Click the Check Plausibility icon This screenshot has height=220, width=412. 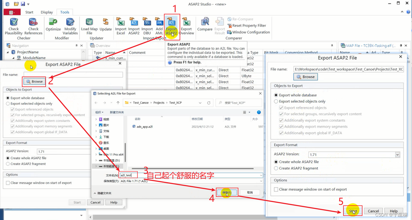pyautogui.click(x=14, y=22)
